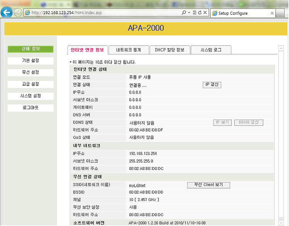Viewport: 289px width, 226px height.
Task: Click the BSSID value 00:02:A8:BE:D0:DD
Action: pyautogui.click(x=146, y=192)
